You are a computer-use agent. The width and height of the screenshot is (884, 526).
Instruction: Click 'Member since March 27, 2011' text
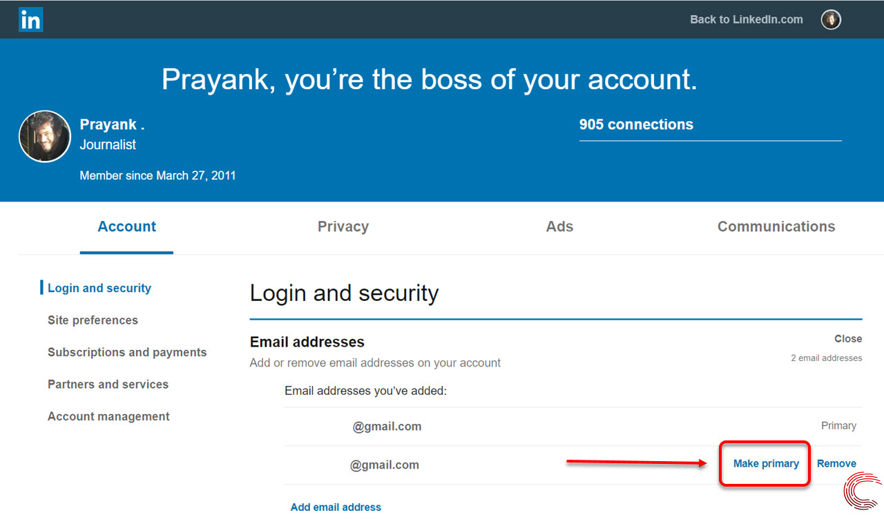coord(157,175)
